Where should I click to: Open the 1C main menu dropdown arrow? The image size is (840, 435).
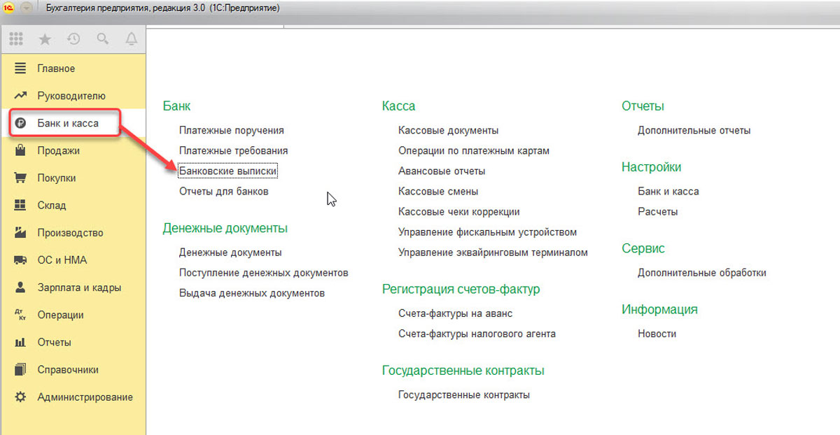click(27, 8)
